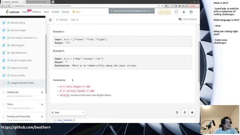Toggle the Implement strStr() checkbox
240x135 pixels.
point(4,68)
